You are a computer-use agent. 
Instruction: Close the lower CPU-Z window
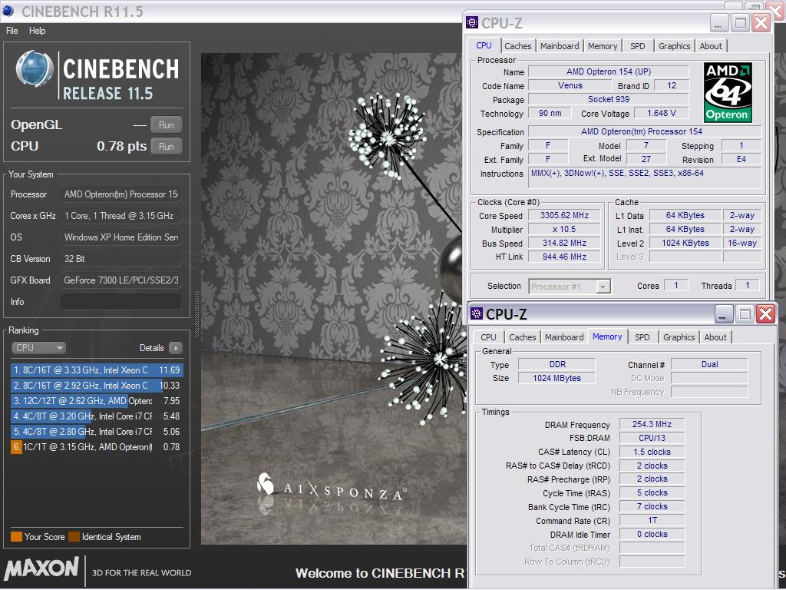click(765, 314)
